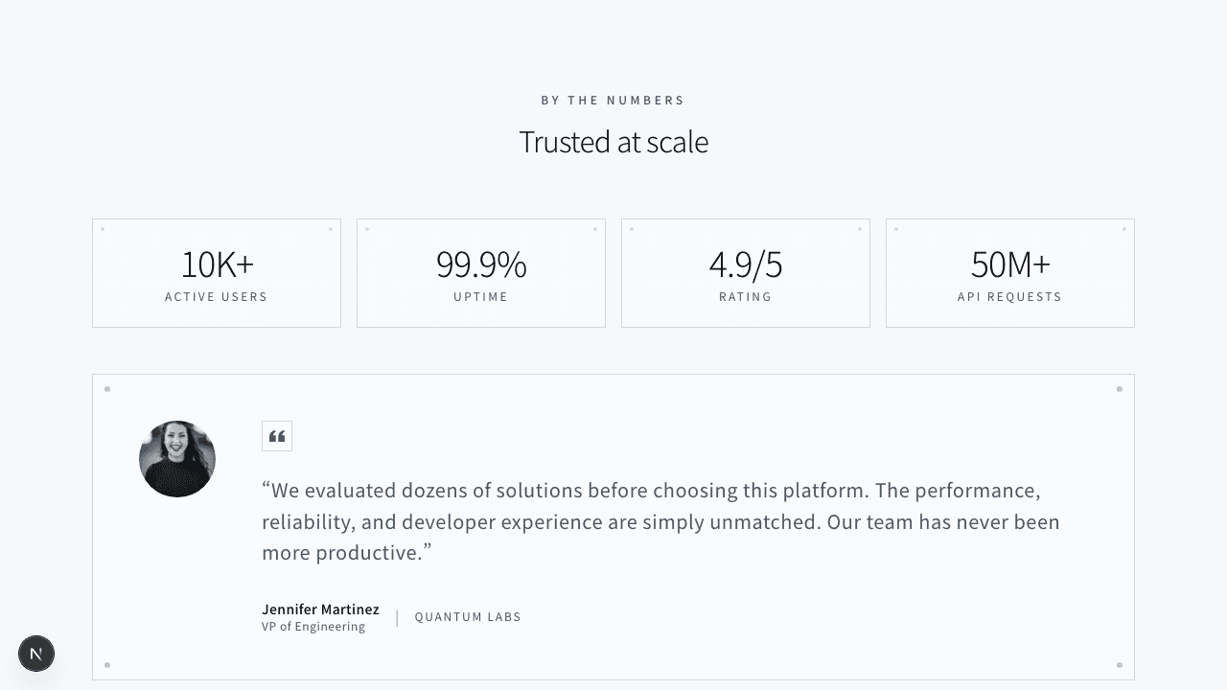Click the 50M+ stat number
Screen dimensions: 1227x690
coord(1010,264)
